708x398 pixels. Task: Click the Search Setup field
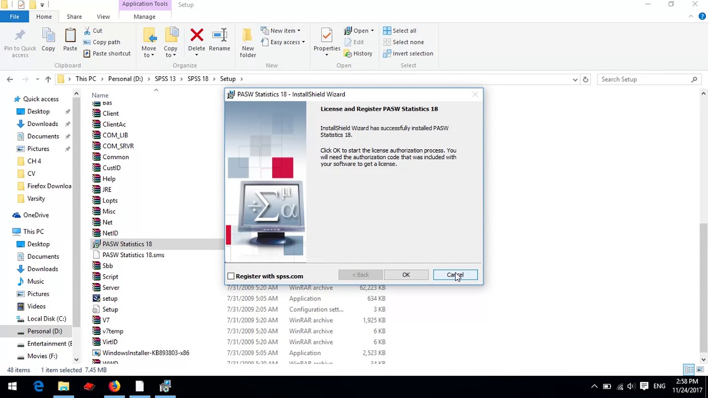(x=649, y=79)
